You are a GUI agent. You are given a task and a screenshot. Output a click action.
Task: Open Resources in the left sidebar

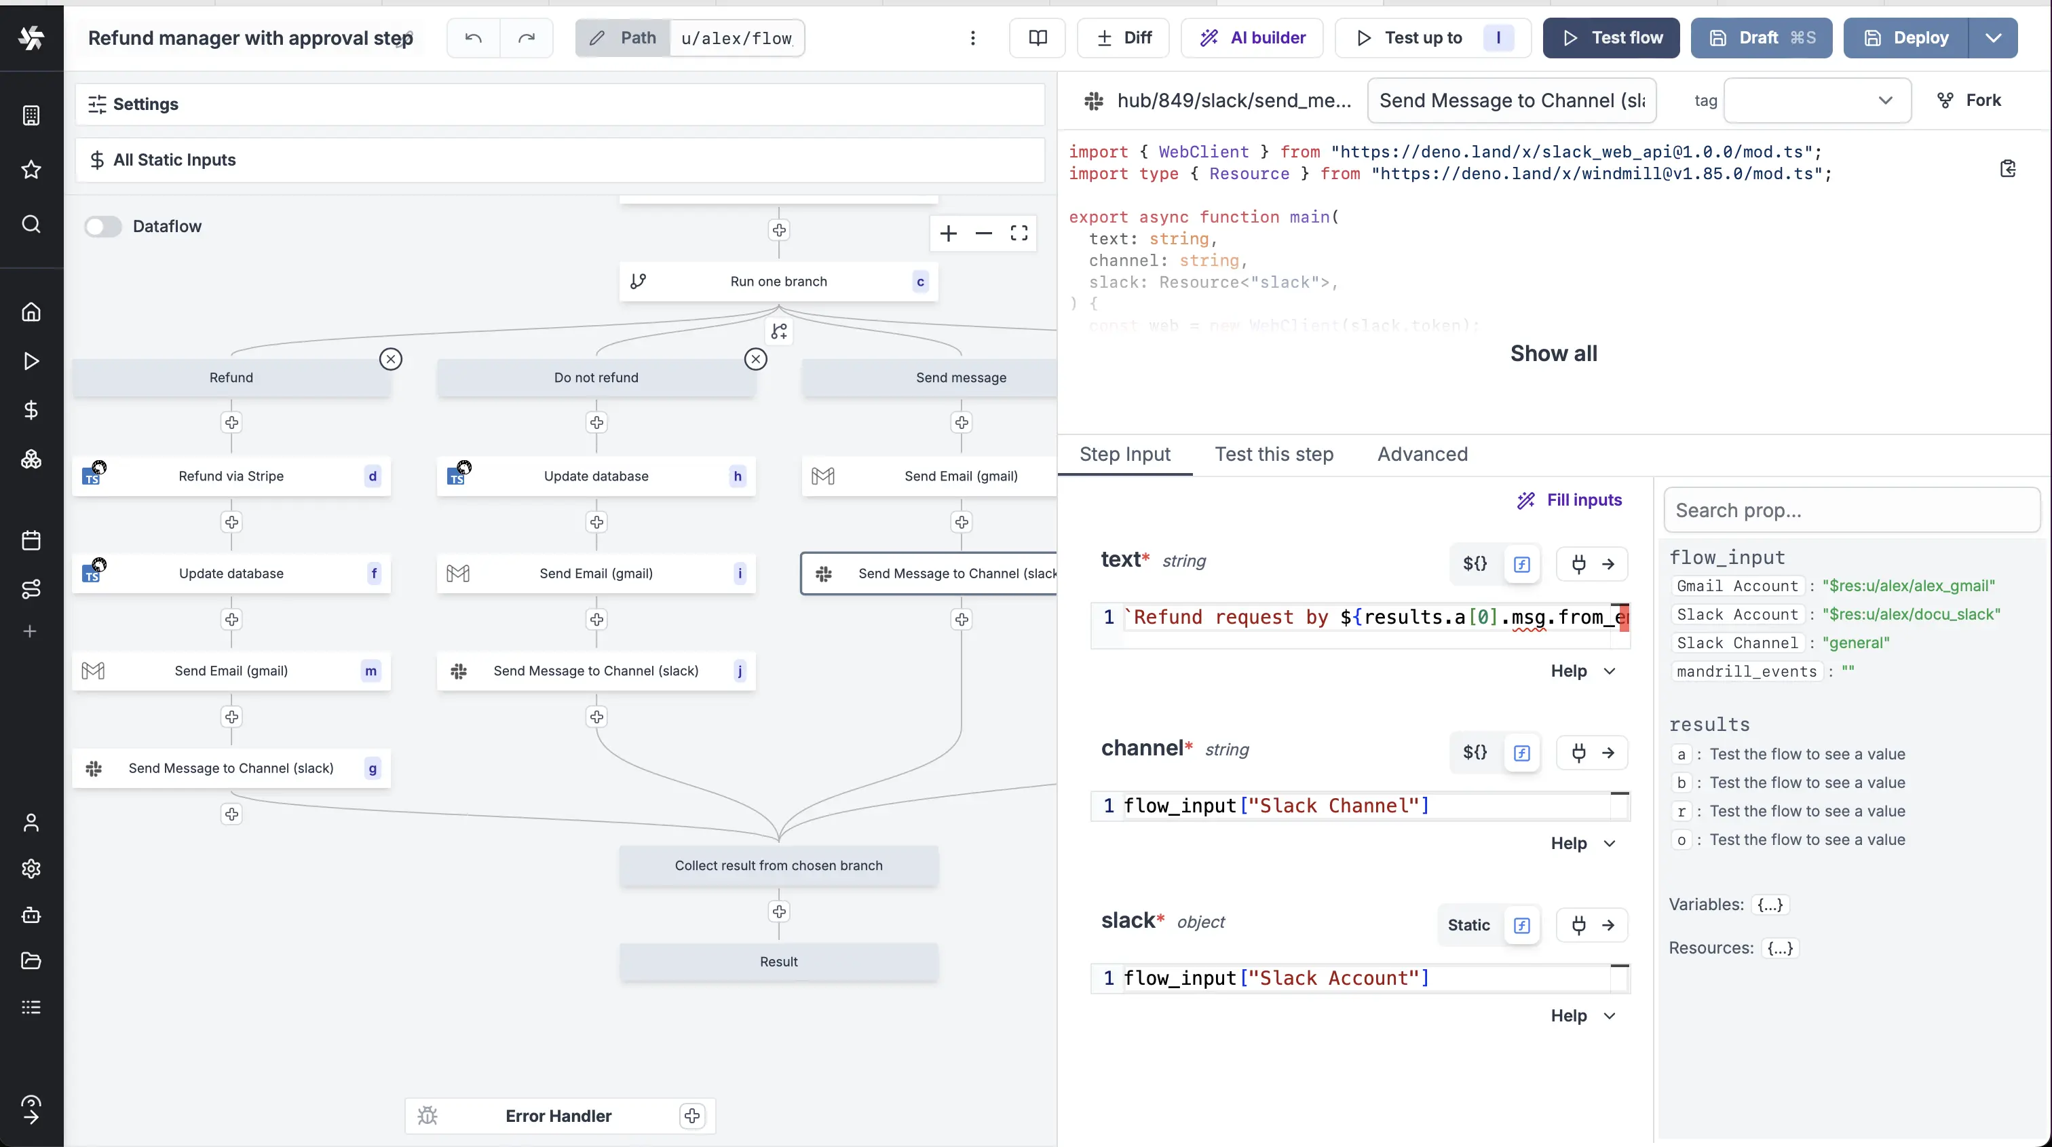(x=32, y=459)
